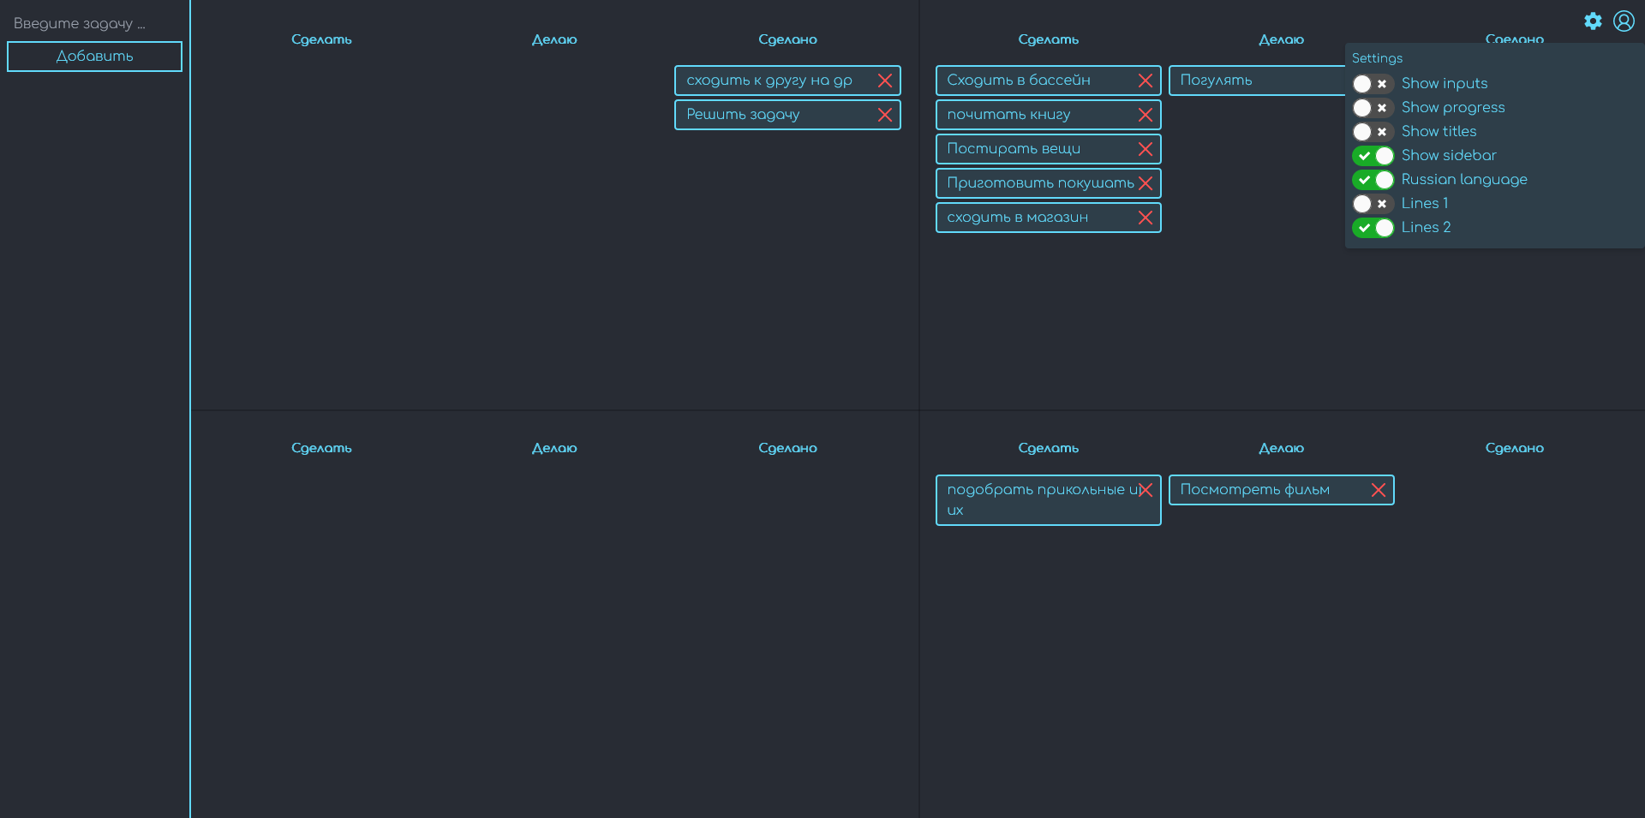1645x818 pixels.
Task: Open the settings gear icon
Action: pos(1594,21)
